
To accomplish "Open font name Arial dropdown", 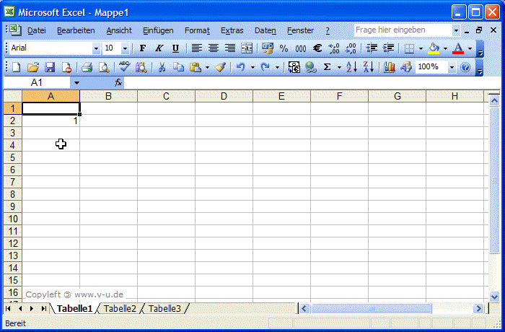I will point(96,48).
